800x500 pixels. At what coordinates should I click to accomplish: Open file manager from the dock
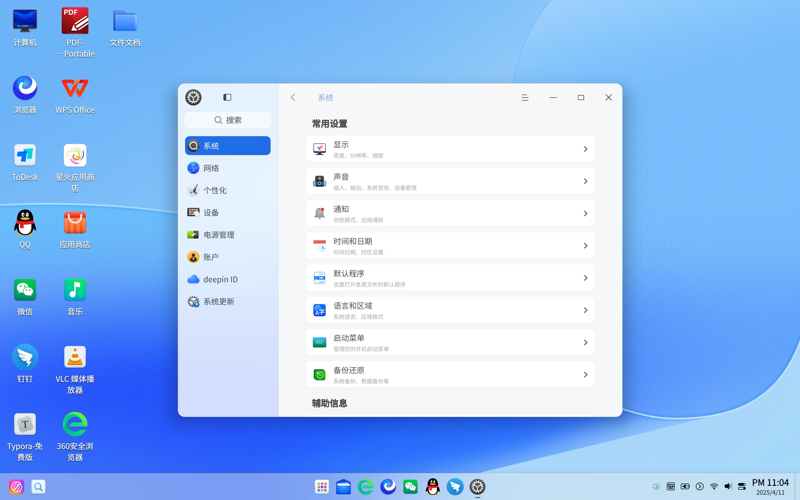[x=343, y=487]
